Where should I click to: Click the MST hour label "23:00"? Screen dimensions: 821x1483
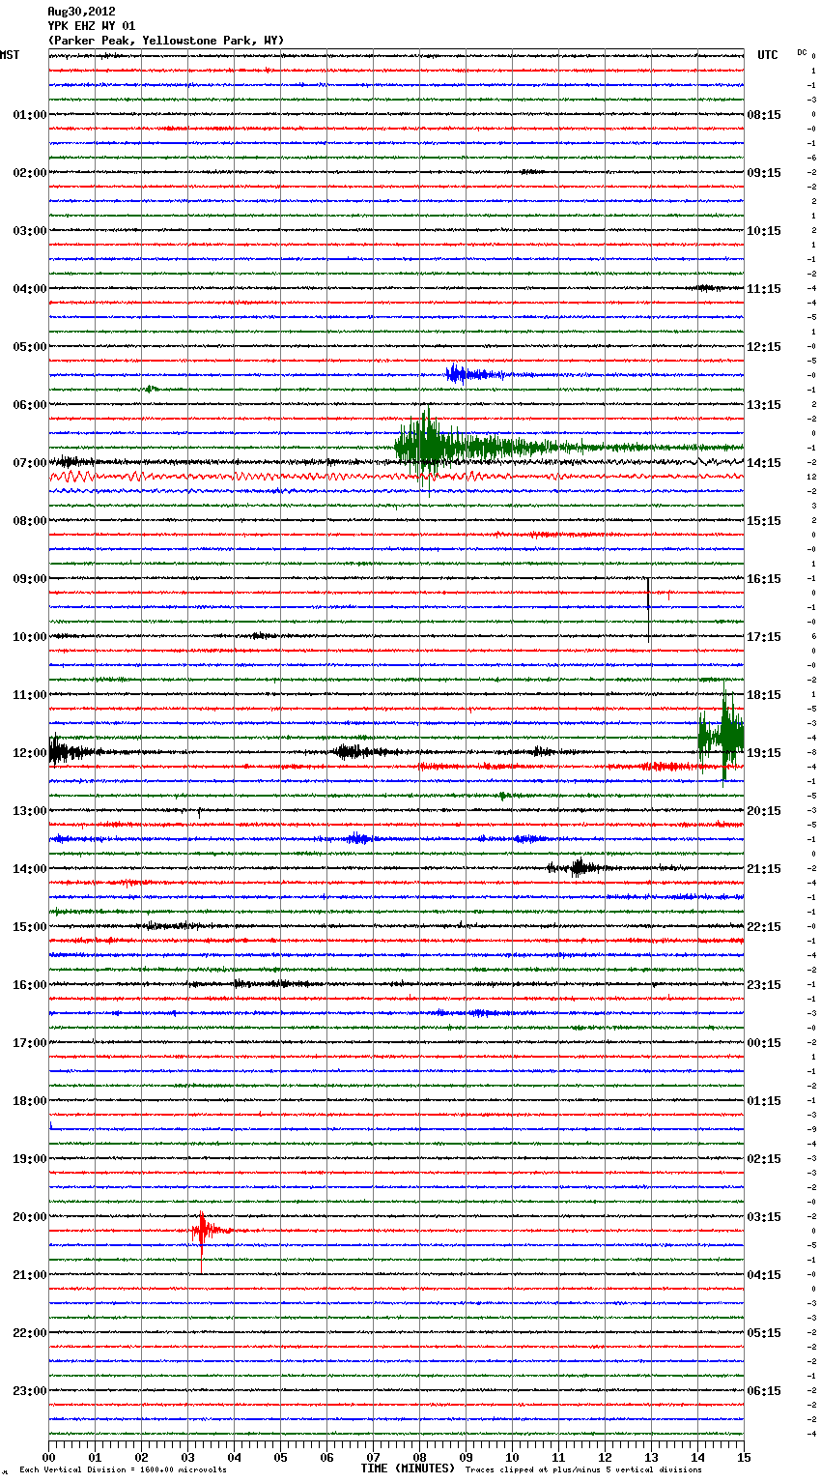30,1391
